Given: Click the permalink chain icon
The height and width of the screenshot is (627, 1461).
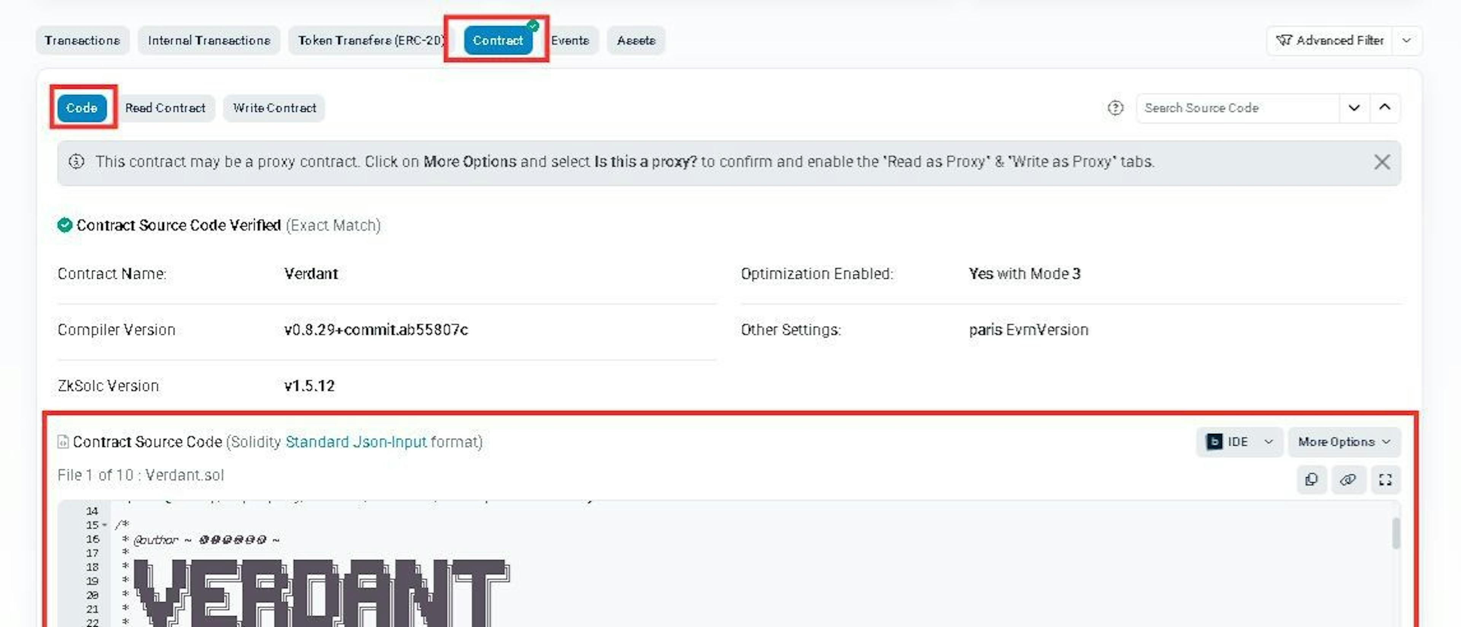Looking at the screenshot, I should (1348, 479).
